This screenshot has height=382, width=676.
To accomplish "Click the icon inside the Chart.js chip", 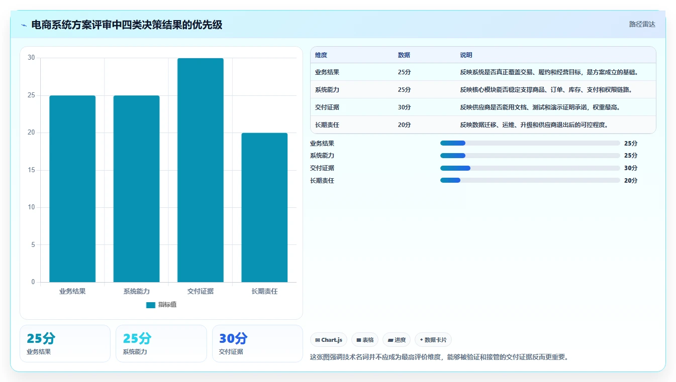I will [x=318, y=340].
